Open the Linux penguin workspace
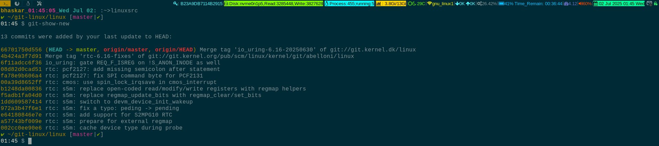Image resolution: width=659 pixels, height=146 pixels. [28, 3]
